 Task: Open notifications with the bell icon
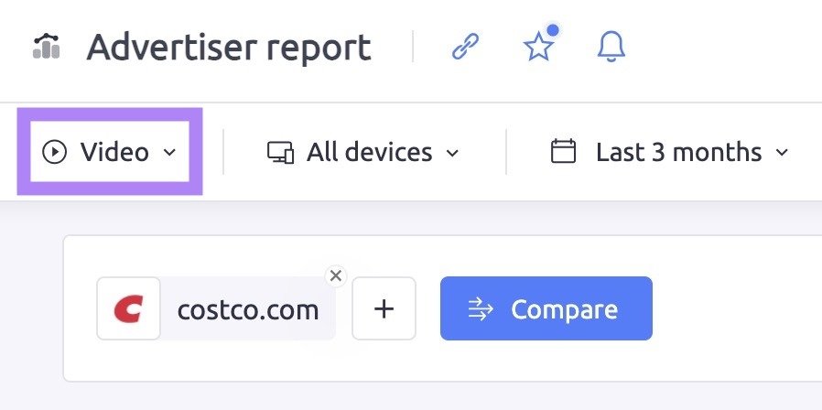pos(611,47)
